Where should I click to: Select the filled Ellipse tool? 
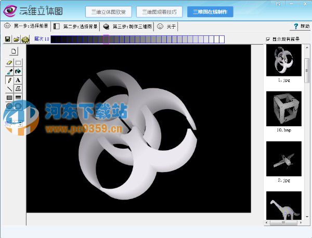9,106
